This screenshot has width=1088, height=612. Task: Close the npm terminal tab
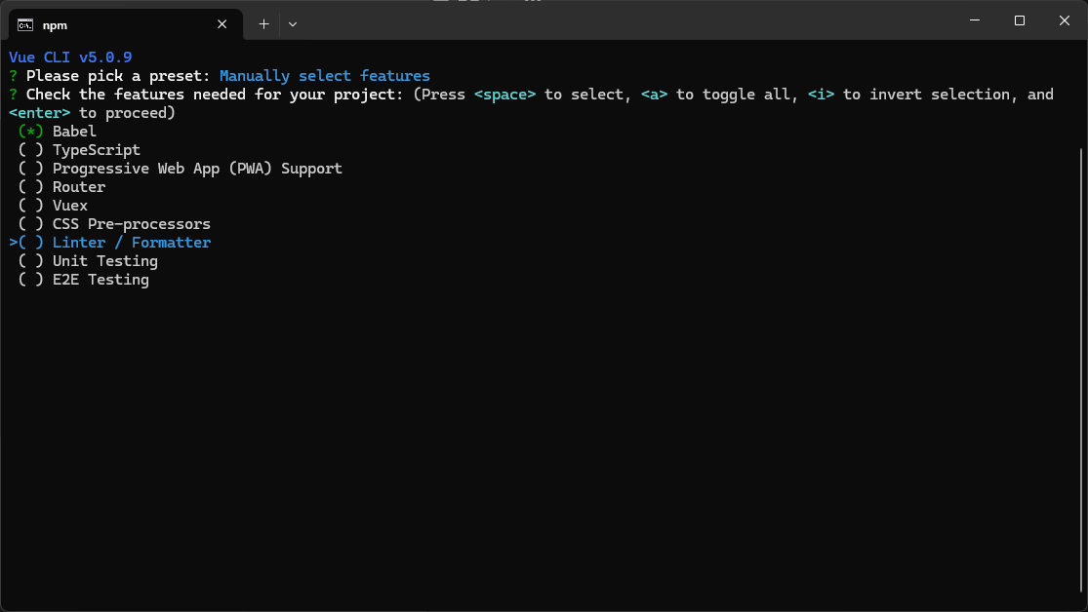[x=222, y=24]
